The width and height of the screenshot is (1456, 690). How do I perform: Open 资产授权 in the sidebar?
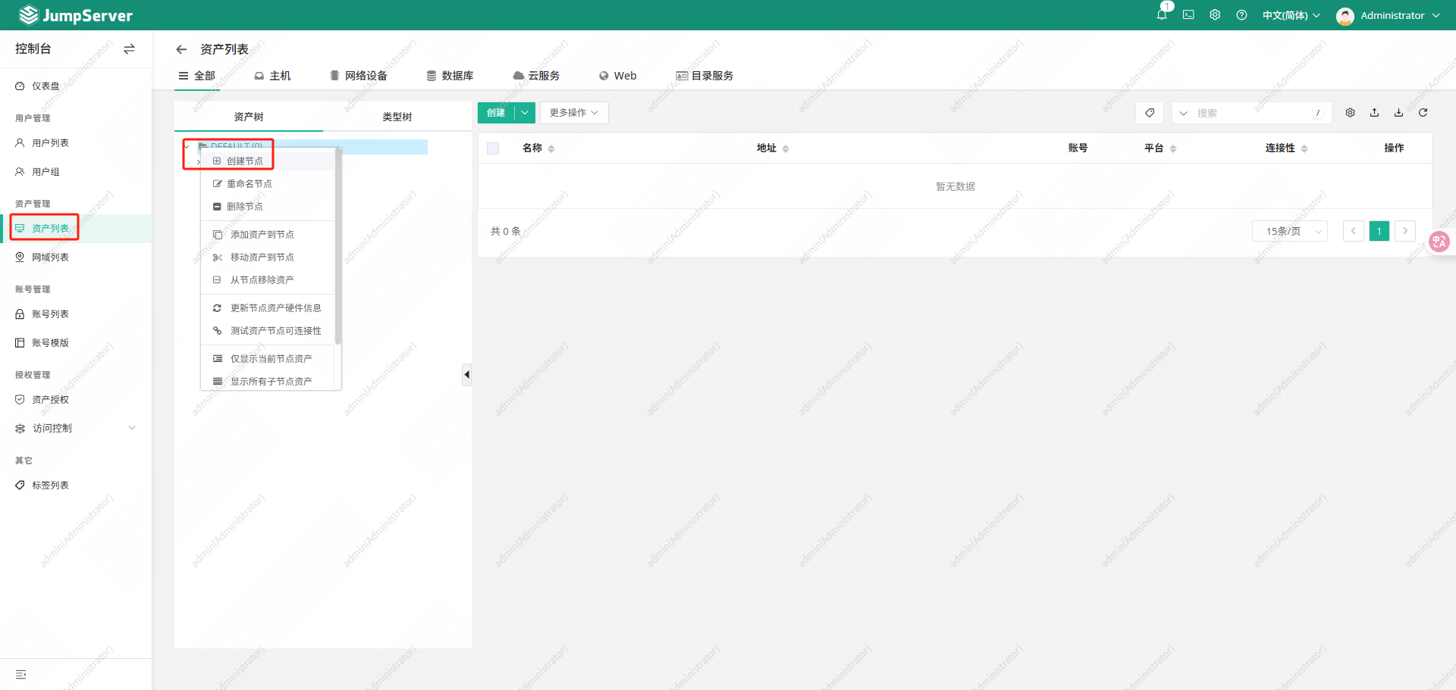coord(76,400)
